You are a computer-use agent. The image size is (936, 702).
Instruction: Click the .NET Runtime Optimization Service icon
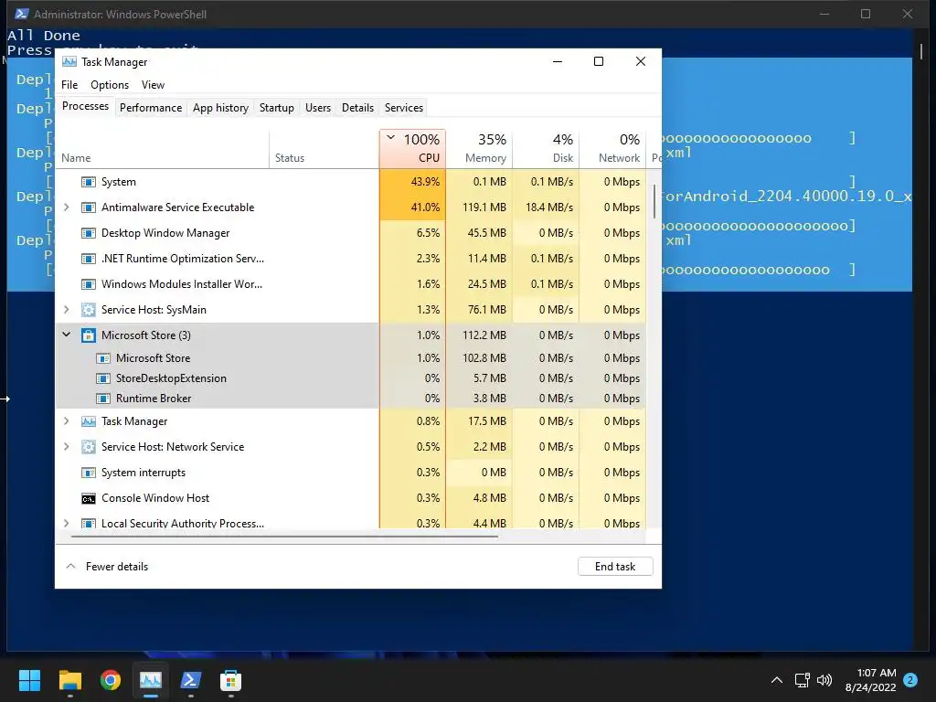point(89,259)
